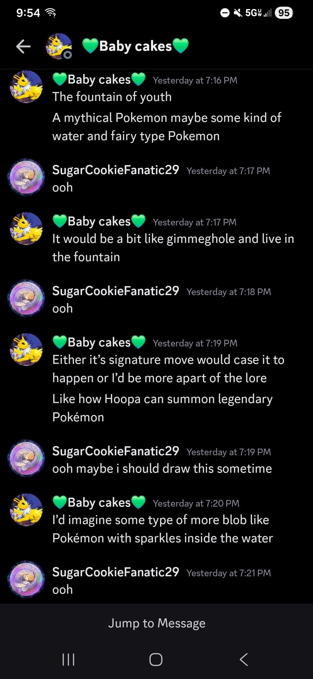313x679 pixels.
Task: Tap the battery level indicator showing 95
Action: pyautogui.click(x=284, y=13)
